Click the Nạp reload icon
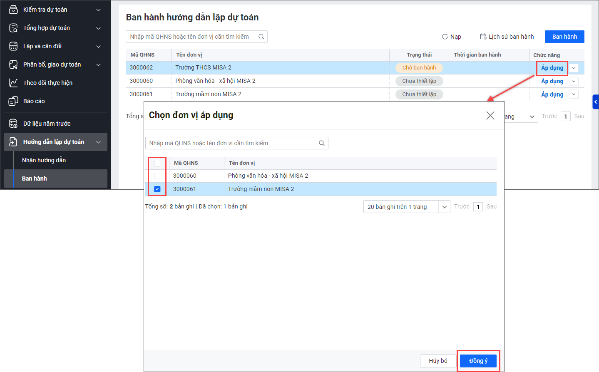Screen dimensions: 599x372 [x=445, y=37]
